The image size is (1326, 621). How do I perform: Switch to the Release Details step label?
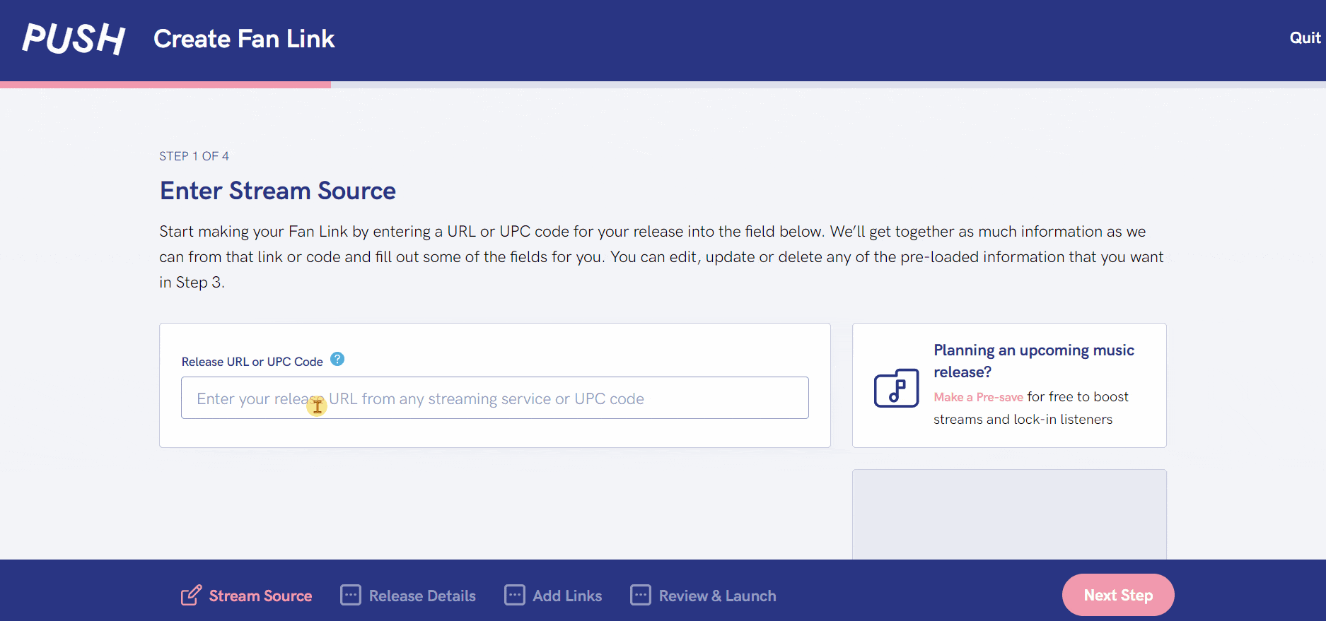(x=422, y=596)
